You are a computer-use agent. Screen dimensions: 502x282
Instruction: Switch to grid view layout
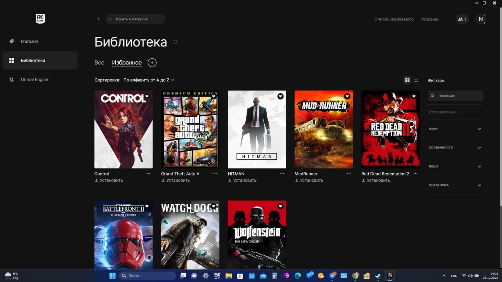coord(407,80)
